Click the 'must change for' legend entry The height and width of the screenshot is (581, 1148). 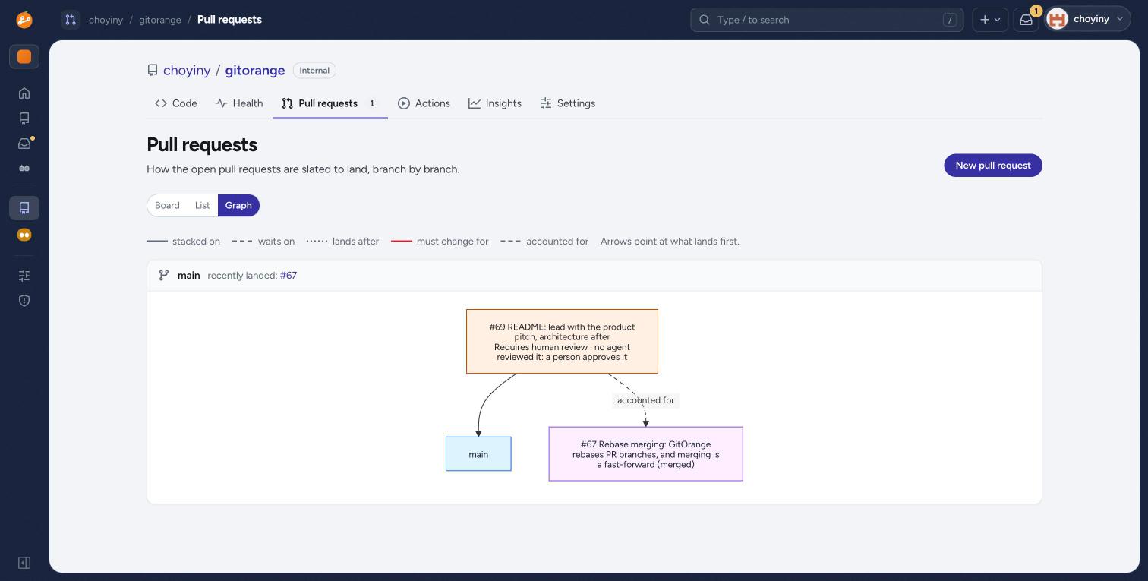point(440,242)
